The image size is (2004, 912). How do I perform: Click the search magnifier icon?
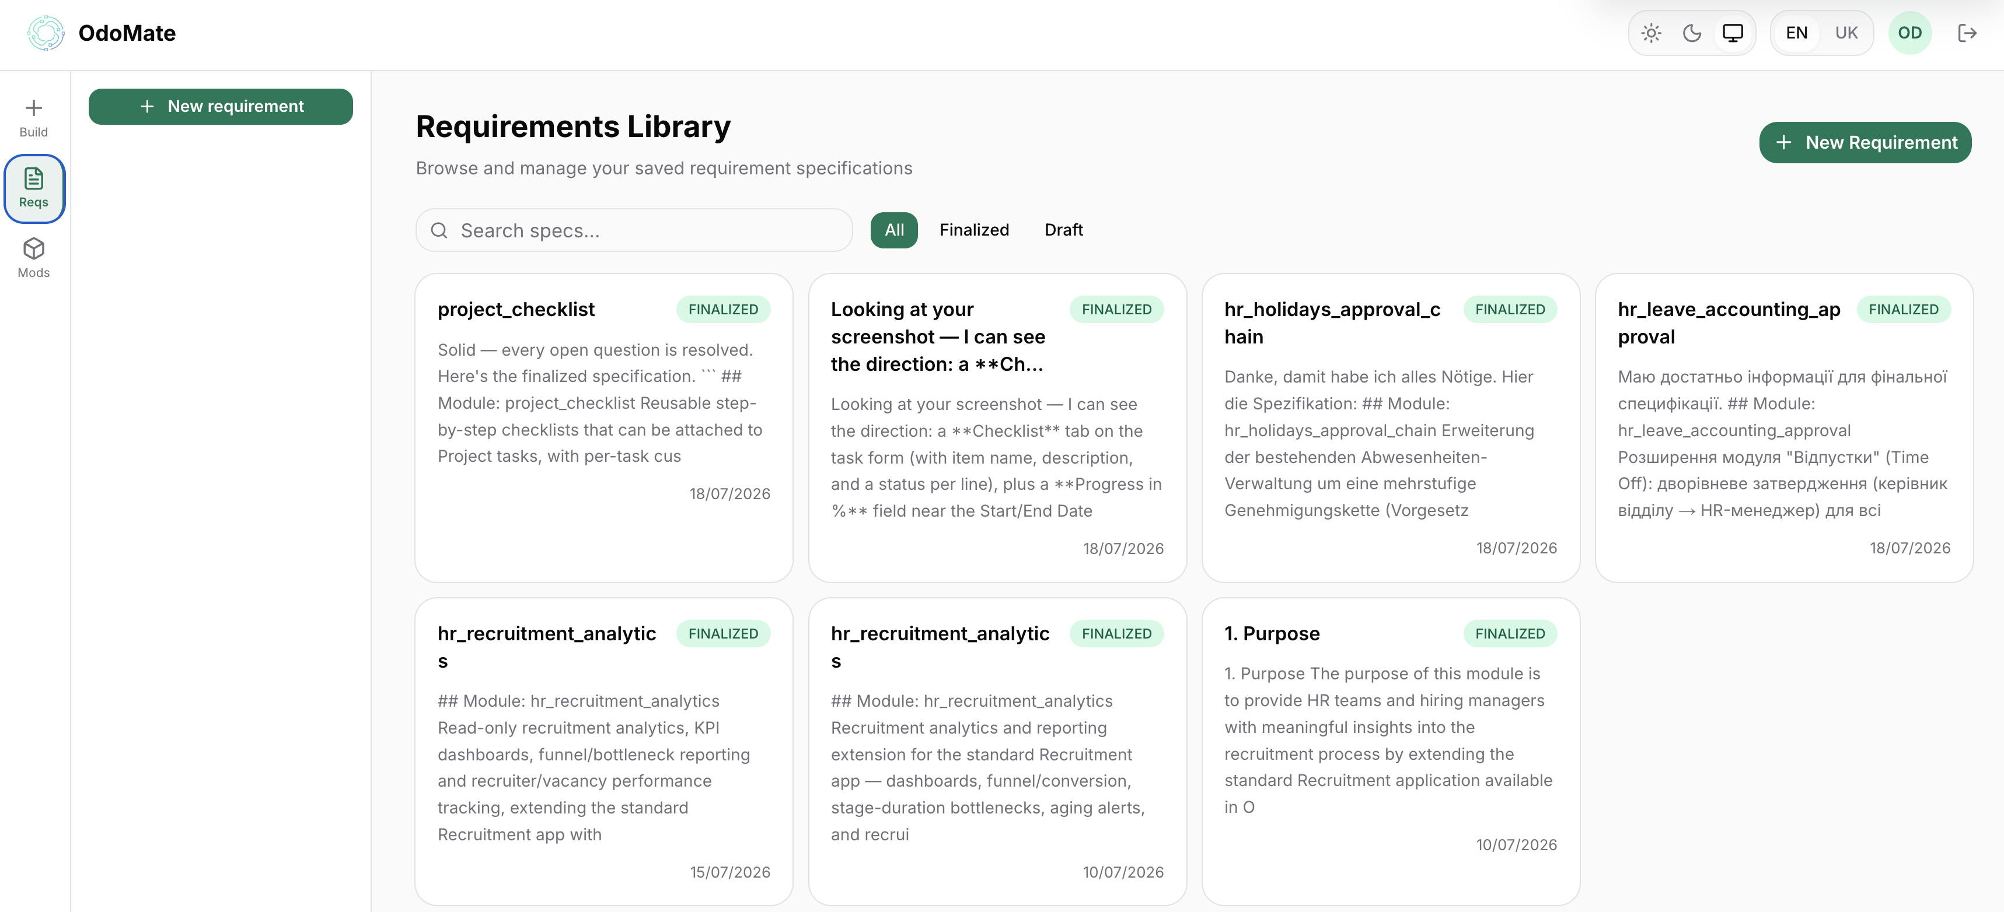tap(439, 230)
